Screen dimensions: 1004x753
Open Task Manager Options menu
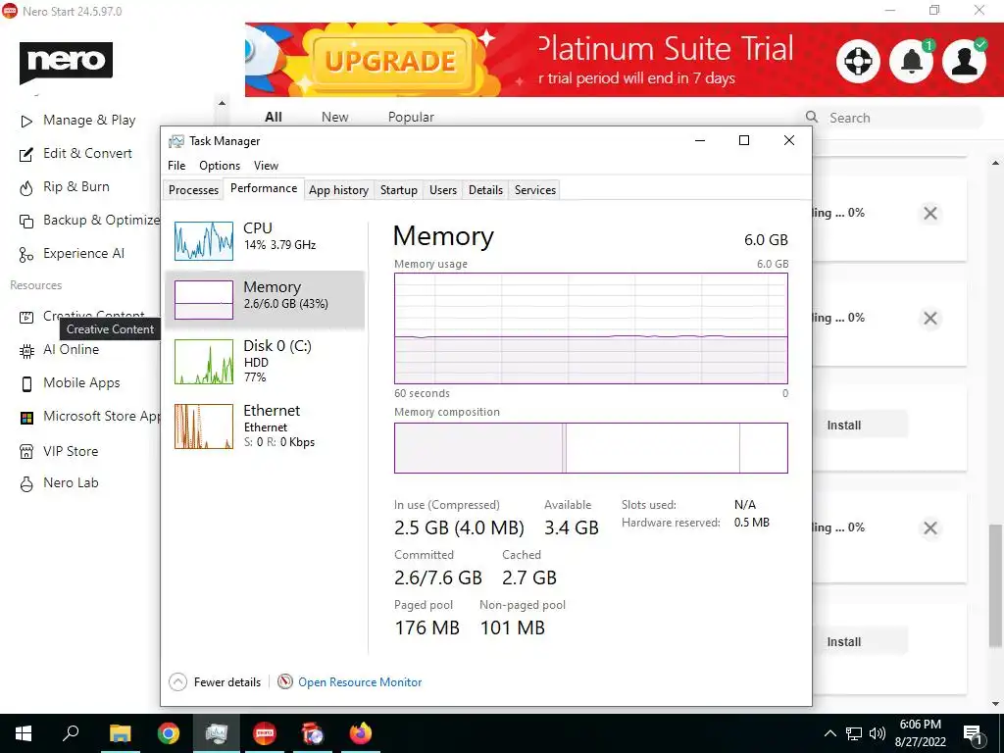[x=220, y=166]
